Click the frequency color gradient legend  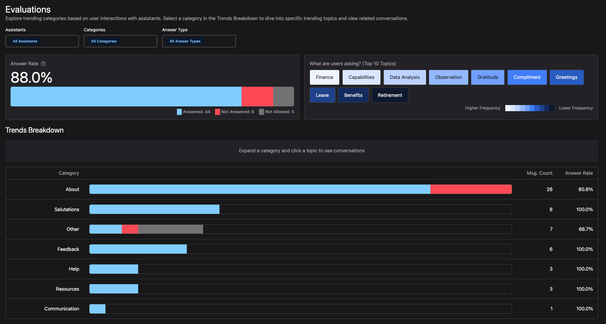[x=529, y=108]
